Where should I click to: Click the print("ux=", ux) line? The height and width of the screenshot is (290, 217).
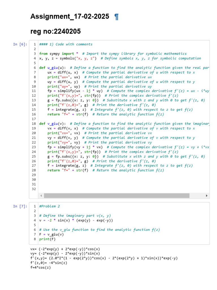(100, 77)
